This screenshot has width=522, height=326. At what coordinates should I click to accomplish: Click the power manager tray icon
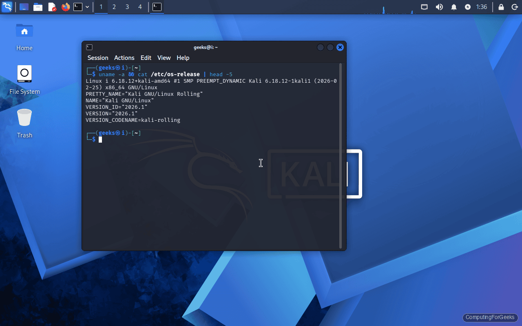(x=467, y=7)
